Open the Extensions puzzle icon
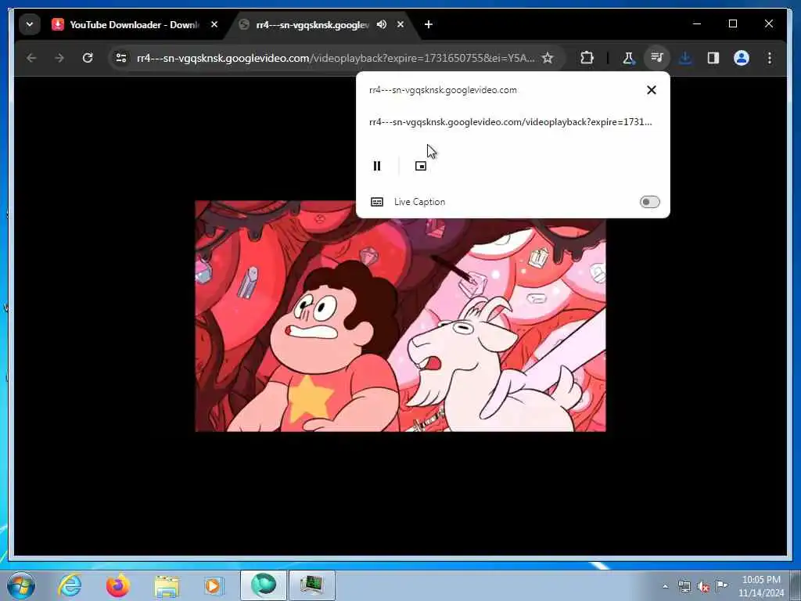The image size is (801, 601). 587,58
